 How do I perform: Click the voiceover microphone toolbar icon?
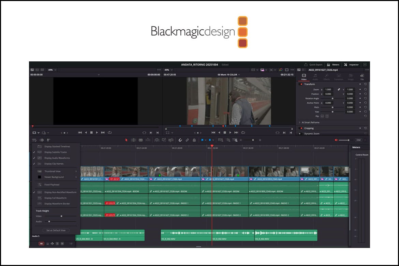click(48, 140)
